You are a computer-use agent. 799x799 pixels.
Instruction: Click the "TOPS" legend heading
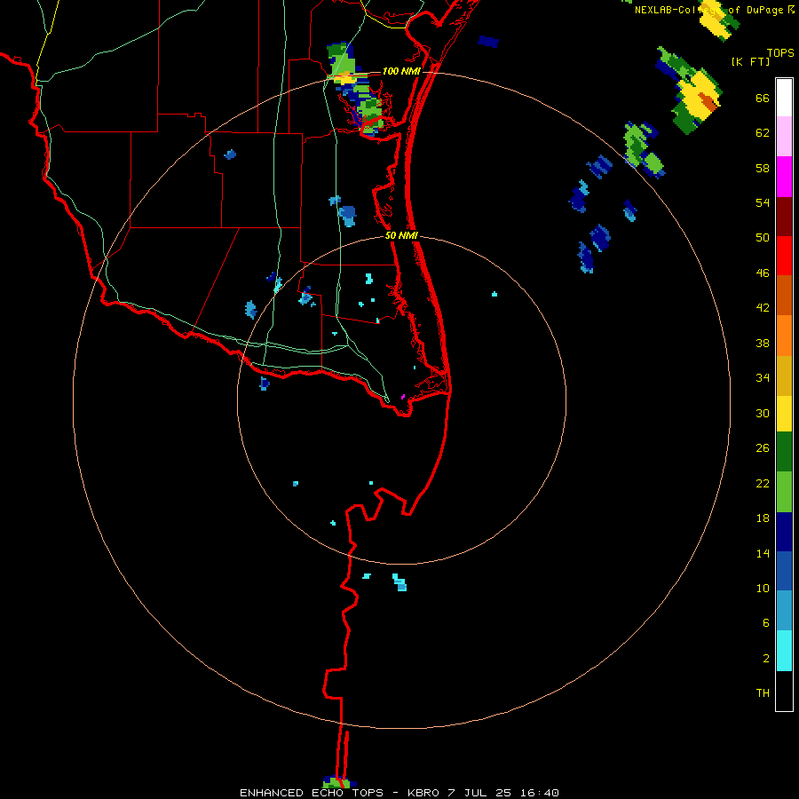(780, 53)
